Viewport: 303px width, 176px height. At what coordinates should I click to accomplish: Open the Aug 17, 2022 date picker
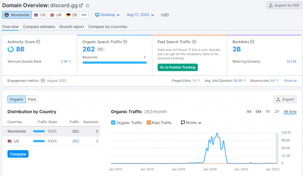140,15
